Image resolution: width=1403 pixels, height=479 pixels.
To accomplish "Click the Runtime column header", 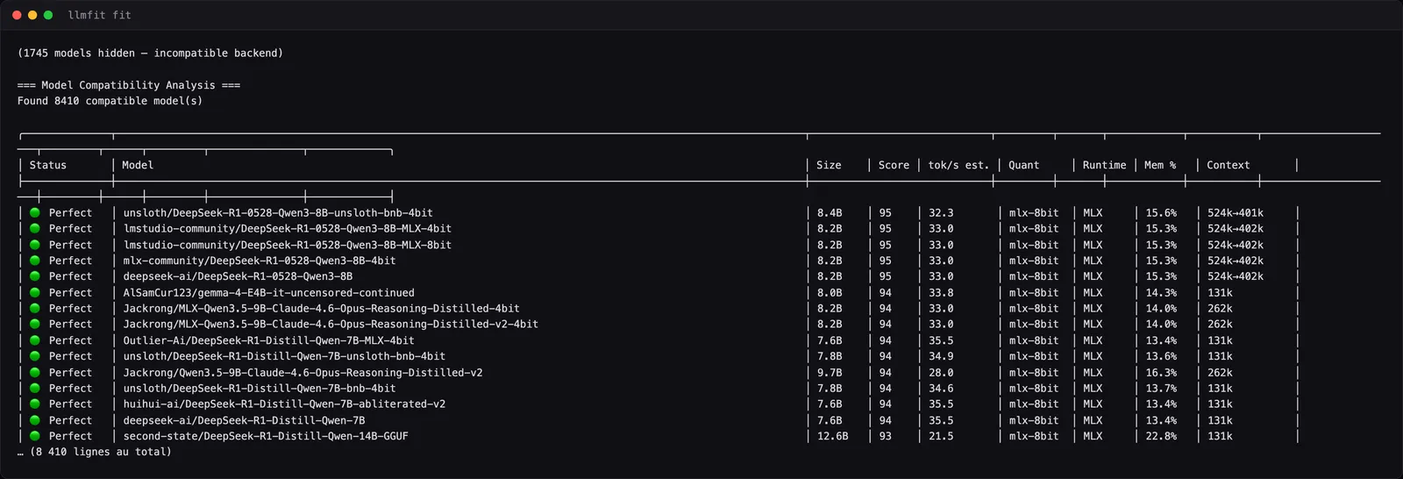I will coord(1104,165).
